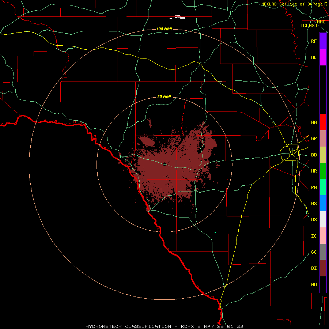The image size is (329, 329).
Task: Click the GR legend label
Action: point(314,139)
